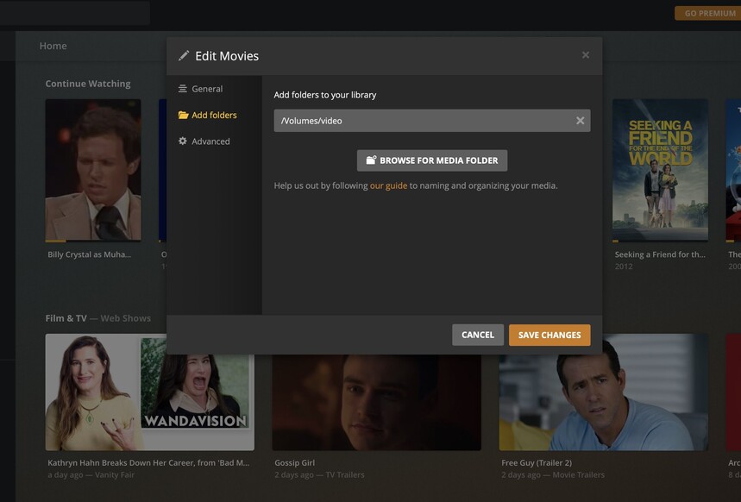Click the search bar at top left
741x502 pixels.
point(75,13)
